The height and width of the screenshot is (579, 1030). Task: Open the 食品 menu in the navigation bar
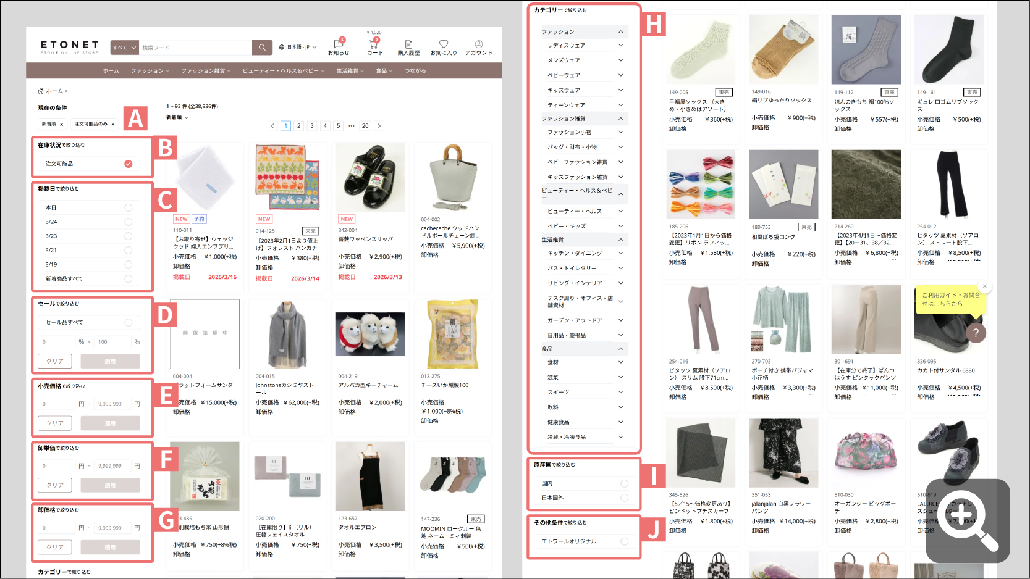[384, 70]
